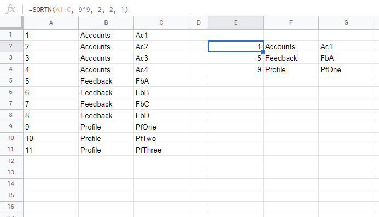The height and width of the screenshot is (217, 379).
Task: Select row 11 header
Action: coord(11,150)
